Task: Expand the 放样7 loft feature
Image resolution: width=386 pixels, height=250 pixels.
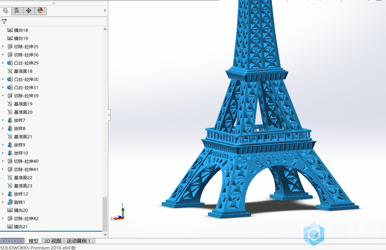Action: coord(3,120)
